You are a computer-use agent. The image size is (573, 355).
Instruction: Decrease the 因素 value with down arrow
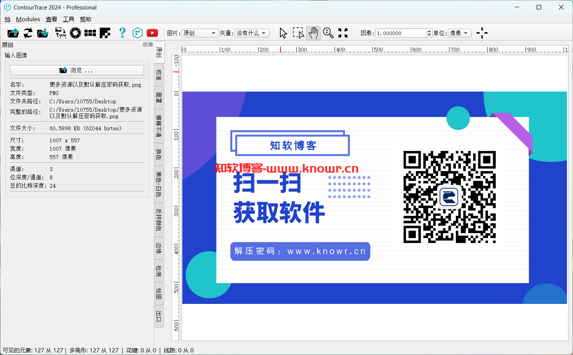click(429, 35)
